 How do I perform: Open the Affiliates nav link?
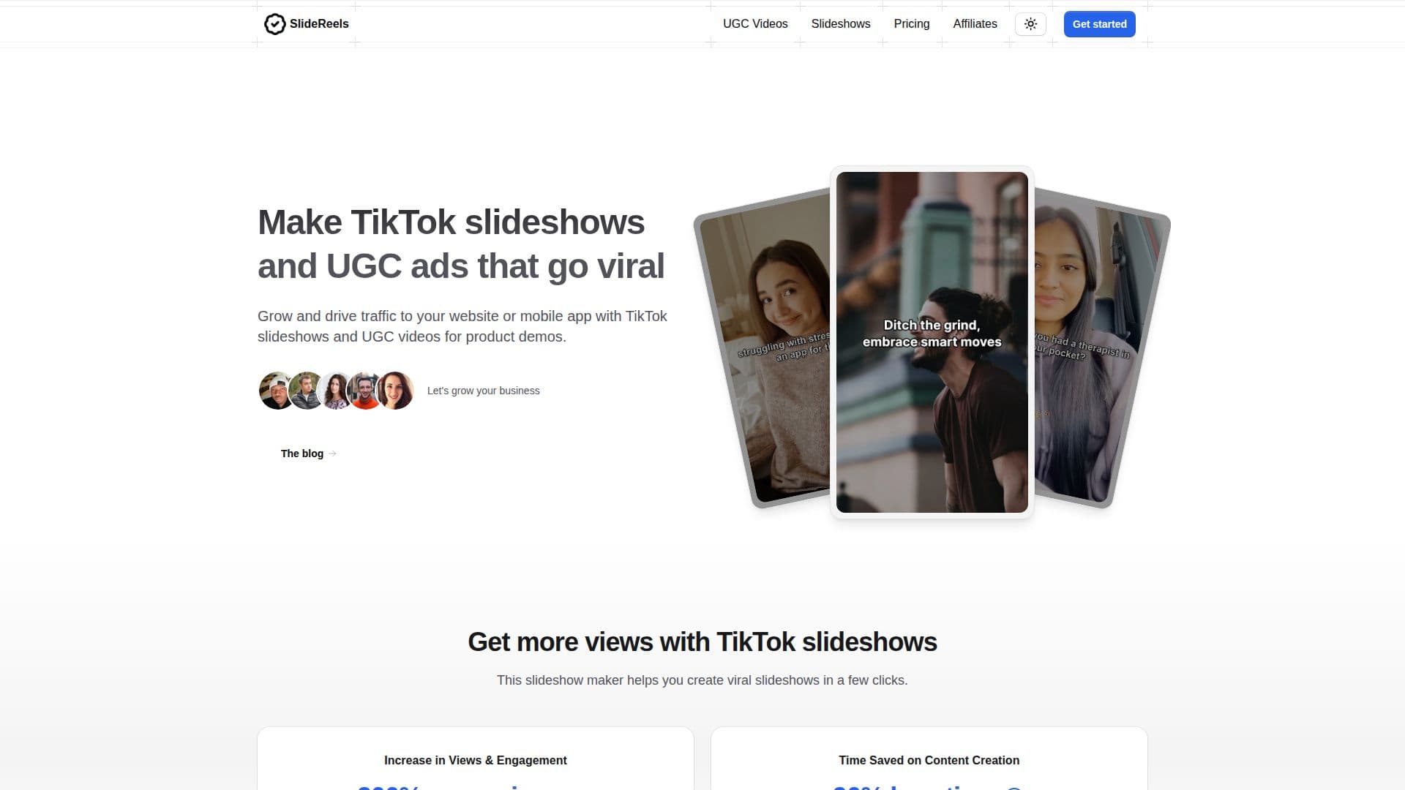pyautogui.click(x=975, y=24)
